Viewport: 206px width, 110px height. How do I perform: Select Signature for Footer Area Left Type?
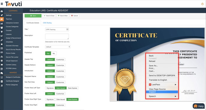50,88
